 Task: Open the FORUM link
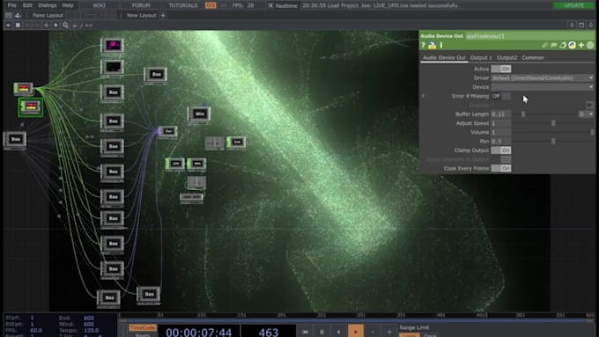(141, 5)
